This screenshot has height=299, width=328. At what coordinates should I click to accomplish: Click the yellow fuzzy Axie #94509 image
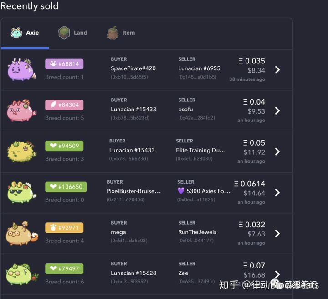click(x=22, y=152)
